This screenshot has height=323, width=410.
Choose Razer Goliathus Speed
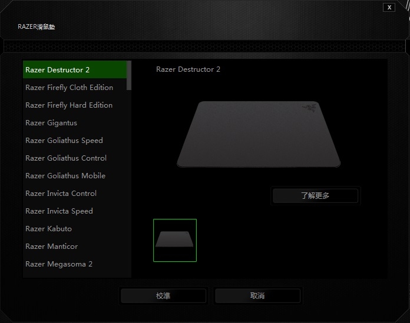(x=75, y=140)
